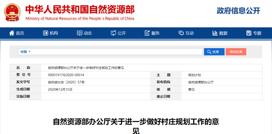Viewport: 272px width, 134px height.
Task: Click the document name in the 名称 row
Action: click(86, 68)
